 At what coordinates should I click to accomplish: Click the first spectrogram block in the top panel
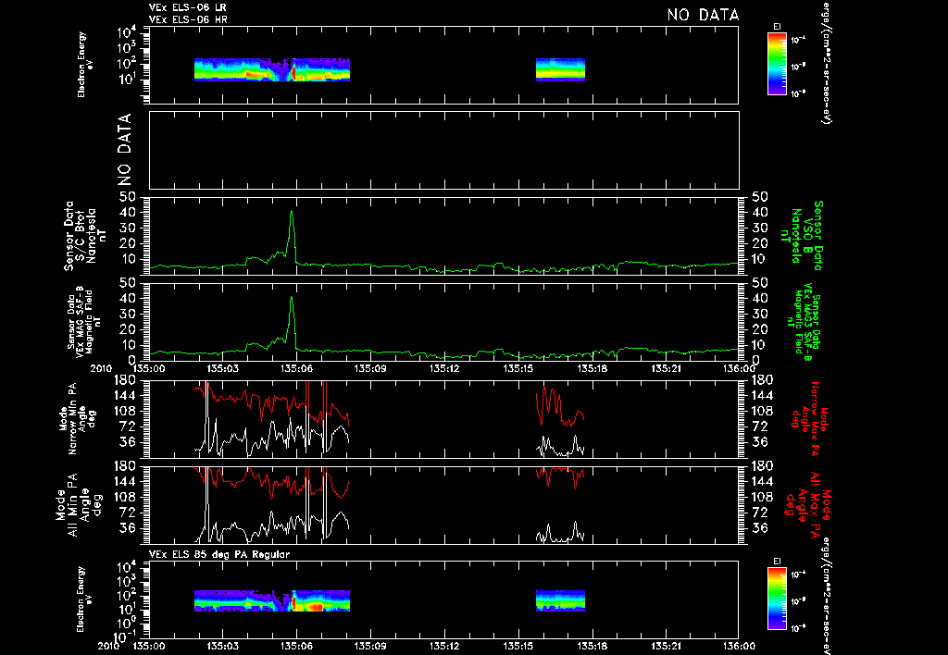[x=272, y=69]
